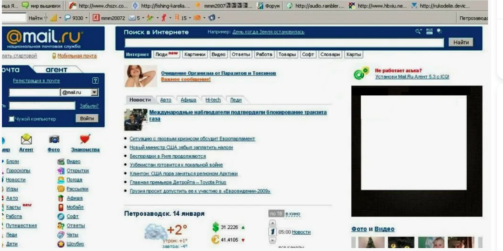
Task: Click the Афиша icon
Action: [x=61, y=198]
